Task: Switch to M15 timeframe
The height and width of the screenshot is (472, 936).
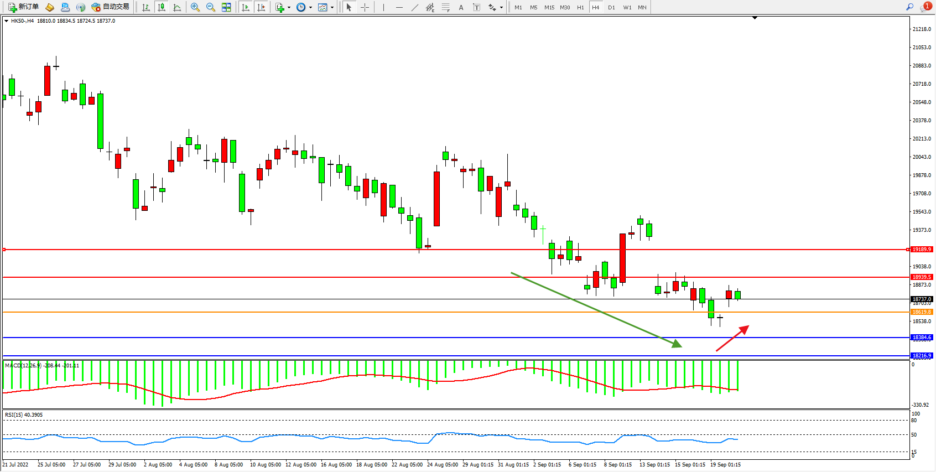Action: click(549, 7)
